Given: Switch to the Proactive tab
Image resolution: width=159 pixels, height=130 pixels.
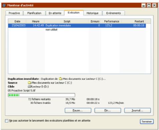Looking at the screenshot, I should pyautogui.click(x=14, y=13).
